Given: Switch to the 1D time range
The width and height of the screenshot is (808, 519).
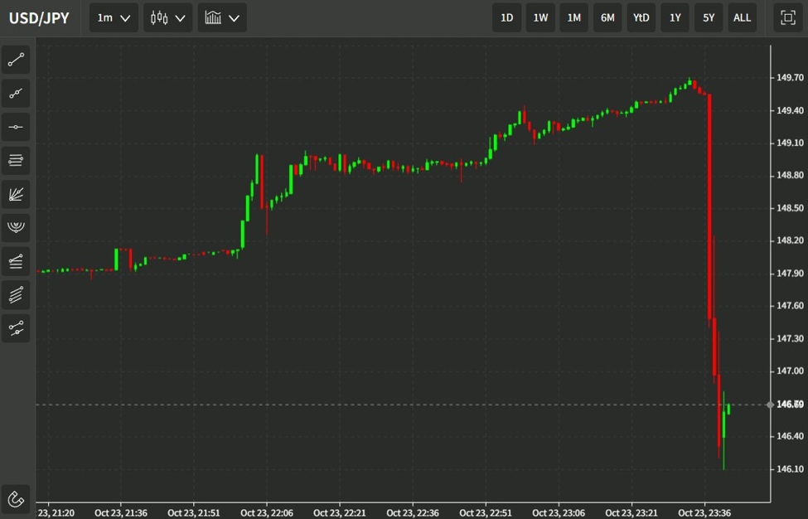Looking at the screenshot, I should pos(506,17).
